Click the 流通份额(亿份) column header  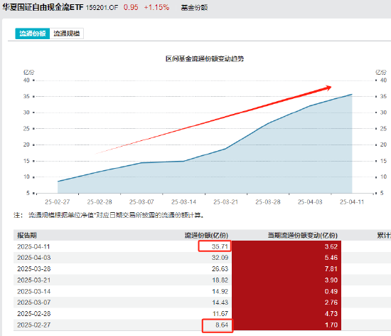206,235
